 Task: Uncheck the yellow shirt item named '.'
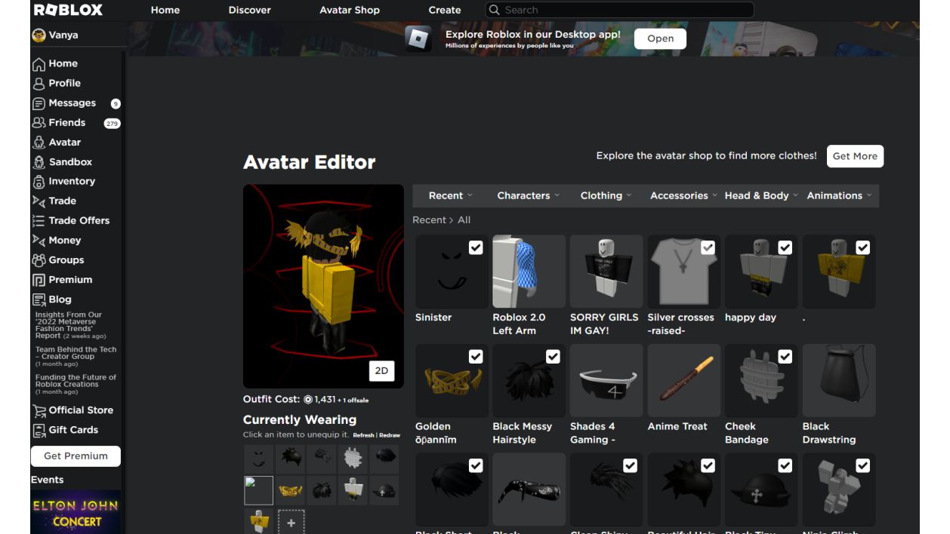tap(862, 247)
